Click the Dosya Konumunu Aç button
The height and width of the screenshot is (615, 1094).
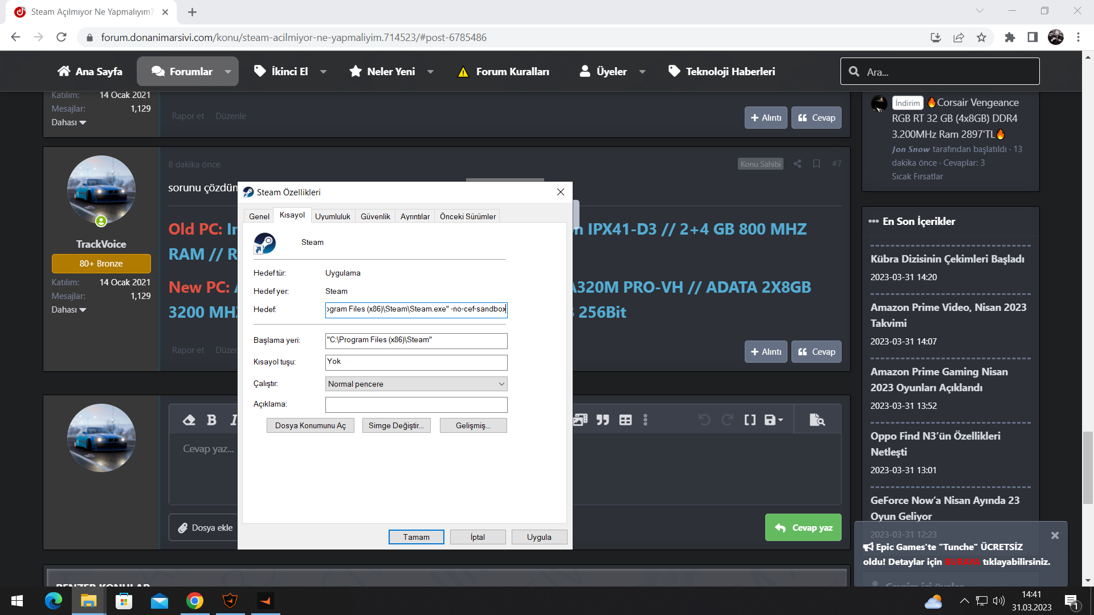(311, 425)
